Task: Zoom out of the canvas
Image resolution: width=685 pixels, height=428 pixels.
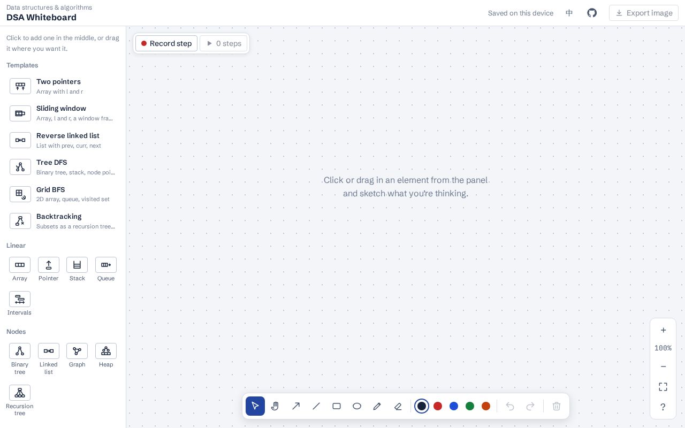Action: (663, 366)
